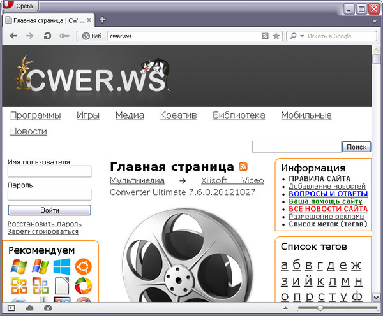
Task: Open Размещение рекламы link
Action: [327, 217]
